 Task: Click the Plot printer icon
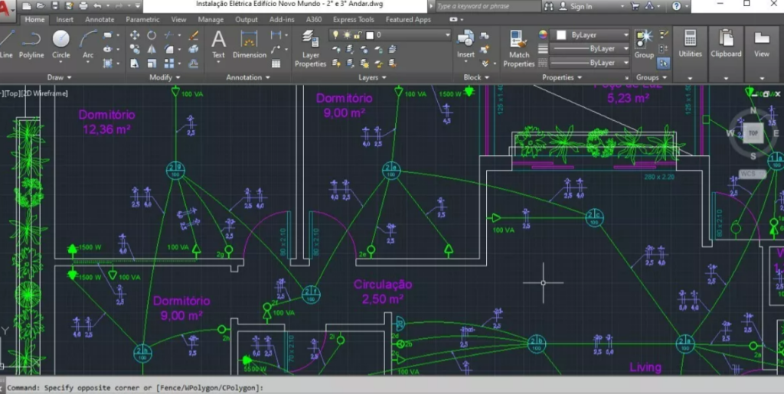point(83,6)
